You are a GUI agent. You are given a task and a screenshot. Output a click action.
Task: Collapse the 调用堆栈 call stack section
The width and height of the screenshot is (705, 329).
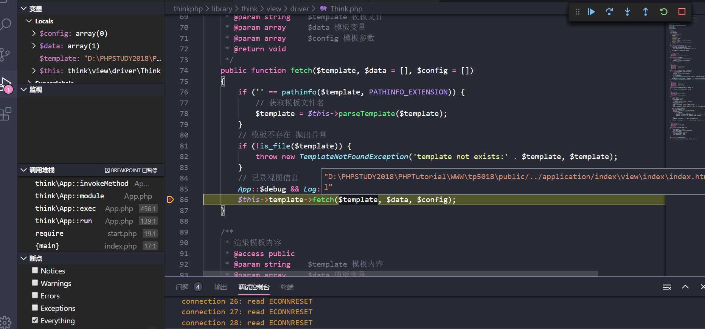pyautogui.click(x=24, y=170)
